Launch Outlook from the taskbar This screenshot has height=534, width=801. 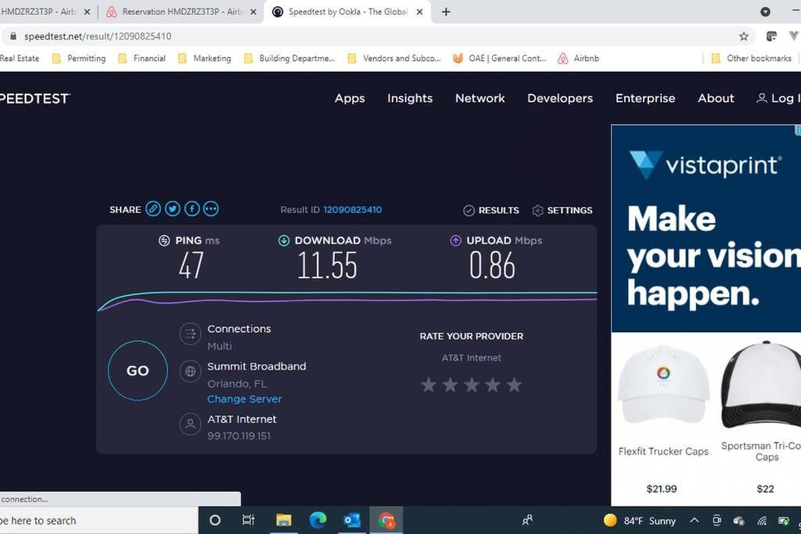pos(352,520)
